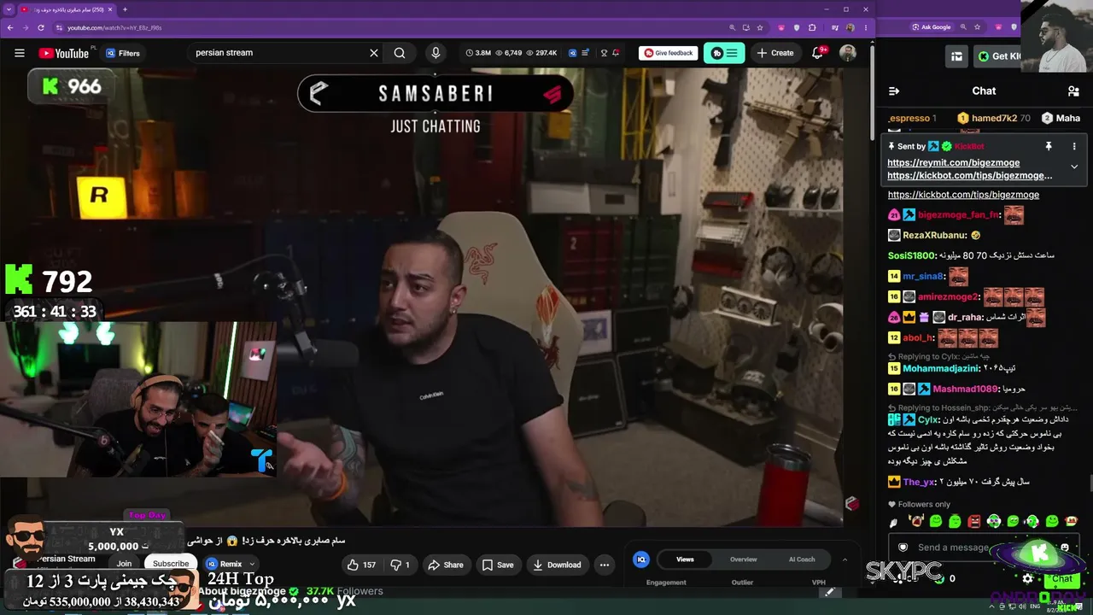Screen dimensions: 1093x615
Task: Send message with the green Chat button
Action: 1061,578
